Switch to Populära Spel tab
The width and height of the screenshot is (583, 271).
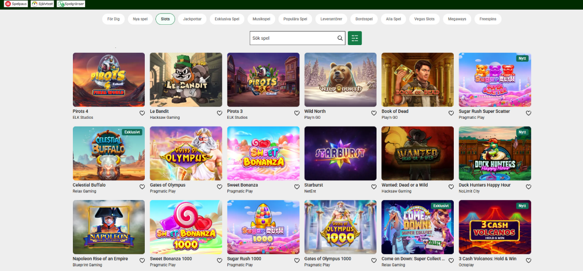[295, 19]
